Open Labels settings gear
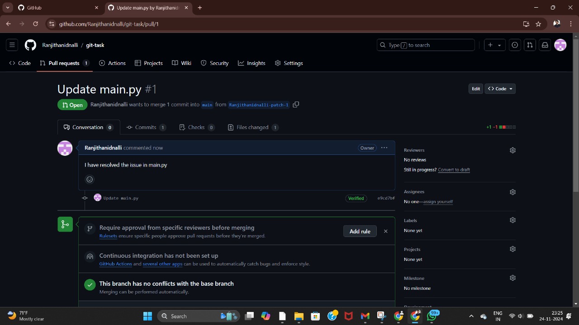The height and width of the screenshot is (325, 579). point(513,220)
